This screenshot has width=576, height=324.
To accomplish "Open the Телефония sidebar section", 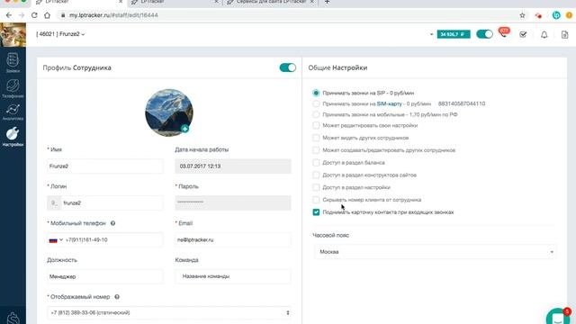I will click(13, 88).
